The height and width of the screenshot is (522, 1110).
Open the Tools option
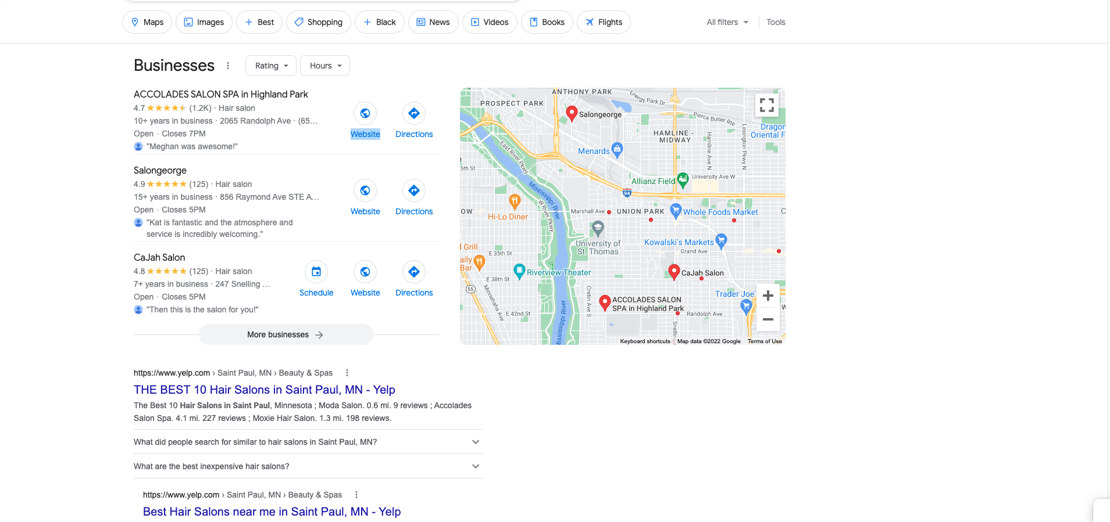776,22
